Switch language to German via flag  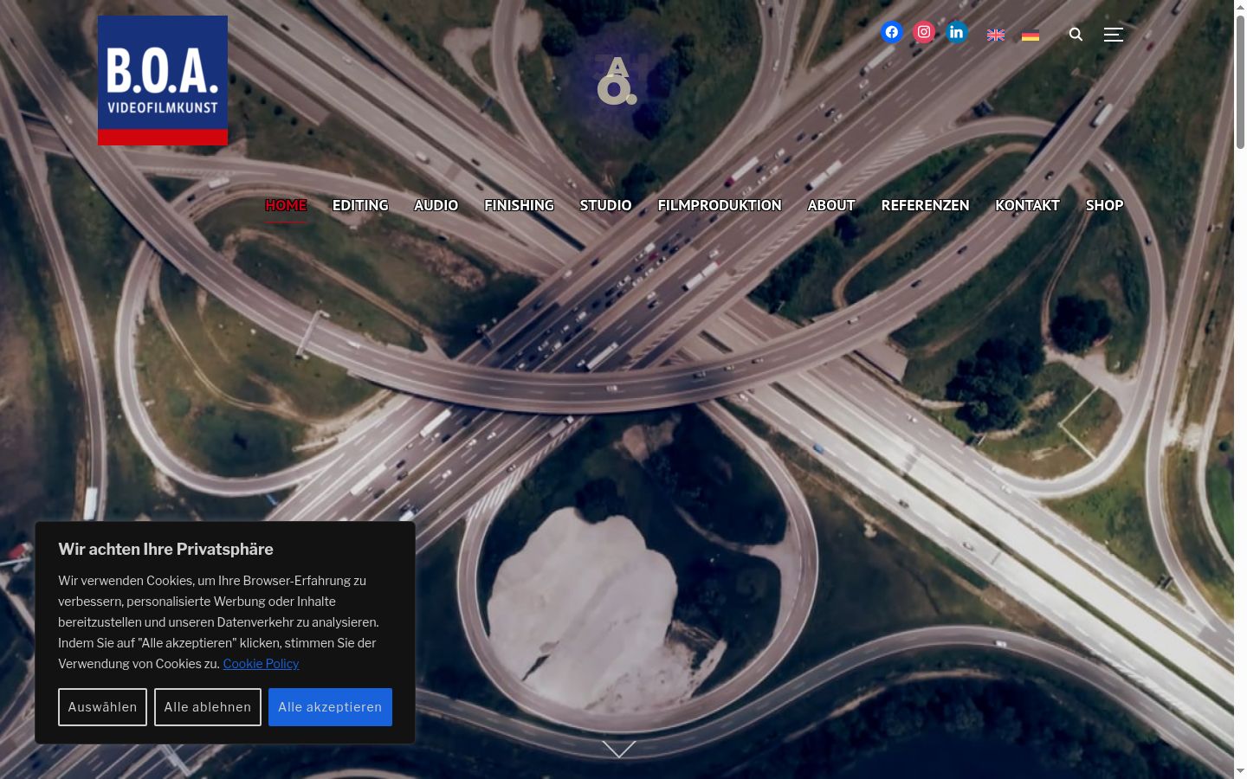pyautogui.click(x=1031, y=35)
